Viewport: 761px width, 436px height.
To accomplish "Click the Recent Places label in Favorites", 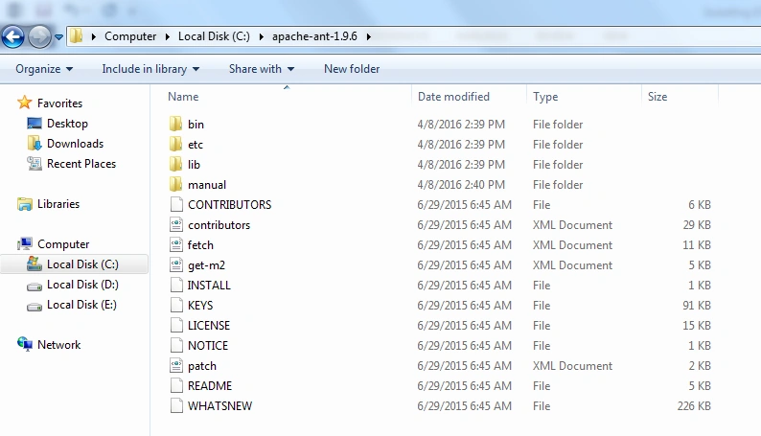I will click(x=81, y=164).
